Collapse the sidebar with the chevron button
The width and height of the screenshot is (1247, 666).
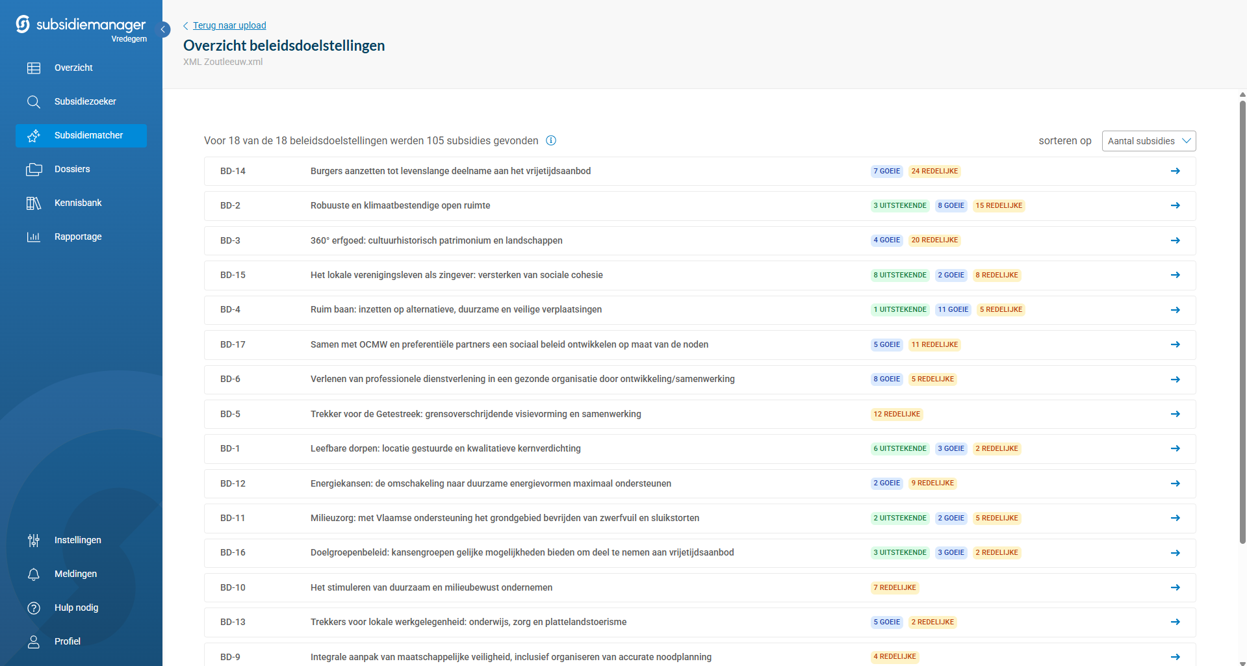pos(164,29)
